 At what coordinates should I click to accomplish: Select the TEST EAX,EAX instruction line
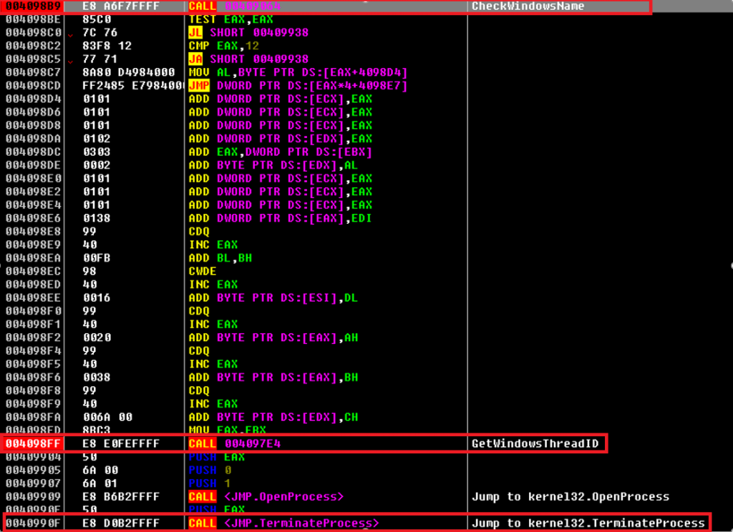click(229, 20)
